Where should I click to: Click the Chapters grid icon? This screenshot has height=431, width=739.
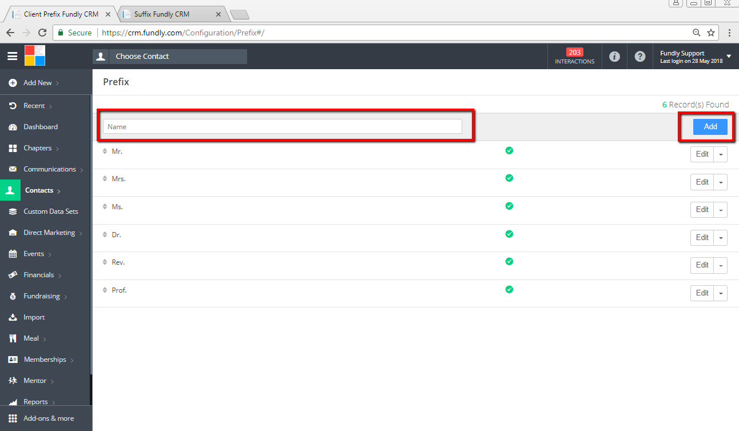click(13, 148)
